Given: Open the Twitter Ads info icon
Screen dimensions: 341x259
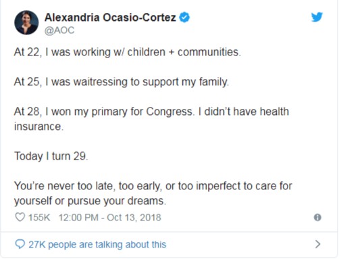Looking at the screenshot, I should (317, 218).
